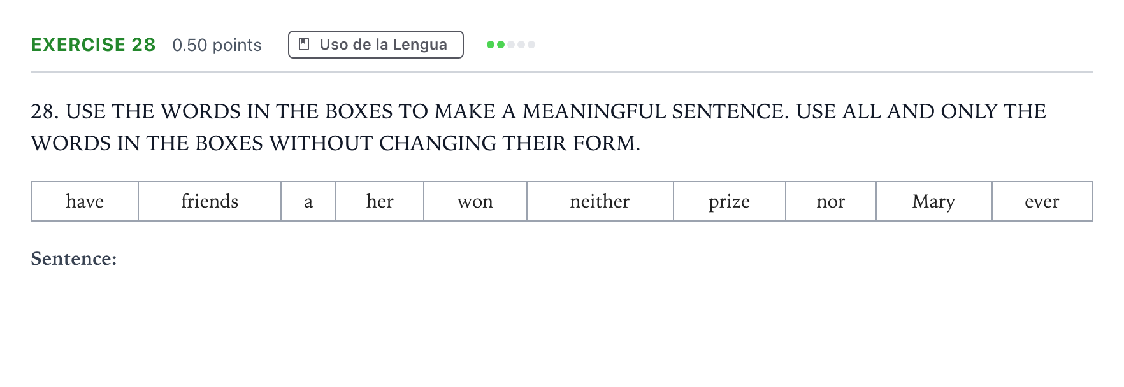This screenshot has width=1124, height=387.
Task: Select the word box 'ever'
Action: pos(1042,201)
